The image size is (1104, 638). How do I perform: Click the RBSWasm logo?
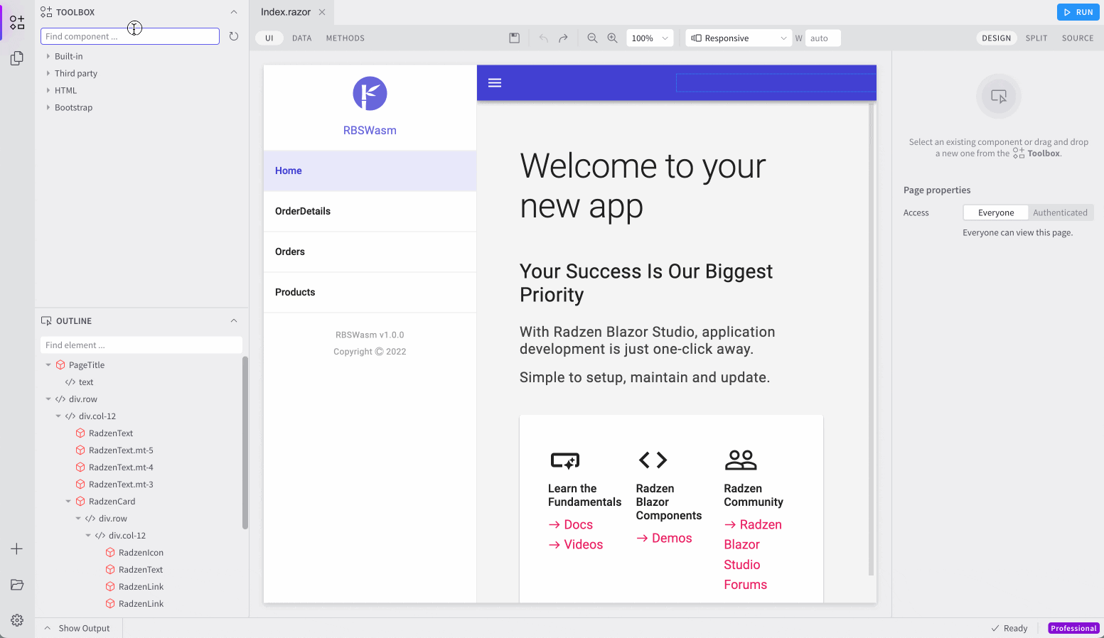(x=370, y=94)
